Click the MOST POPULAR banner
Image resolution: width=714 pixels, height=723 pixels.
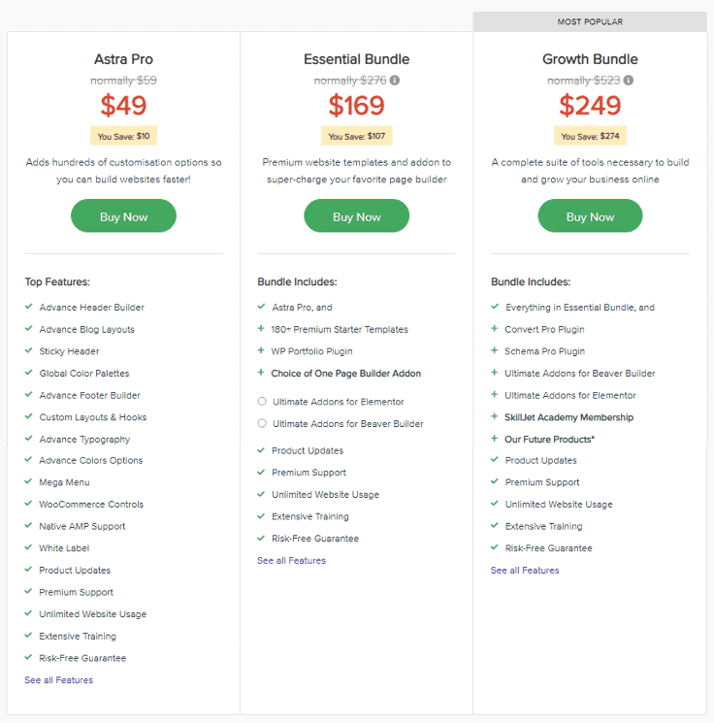tap(590, 21)
